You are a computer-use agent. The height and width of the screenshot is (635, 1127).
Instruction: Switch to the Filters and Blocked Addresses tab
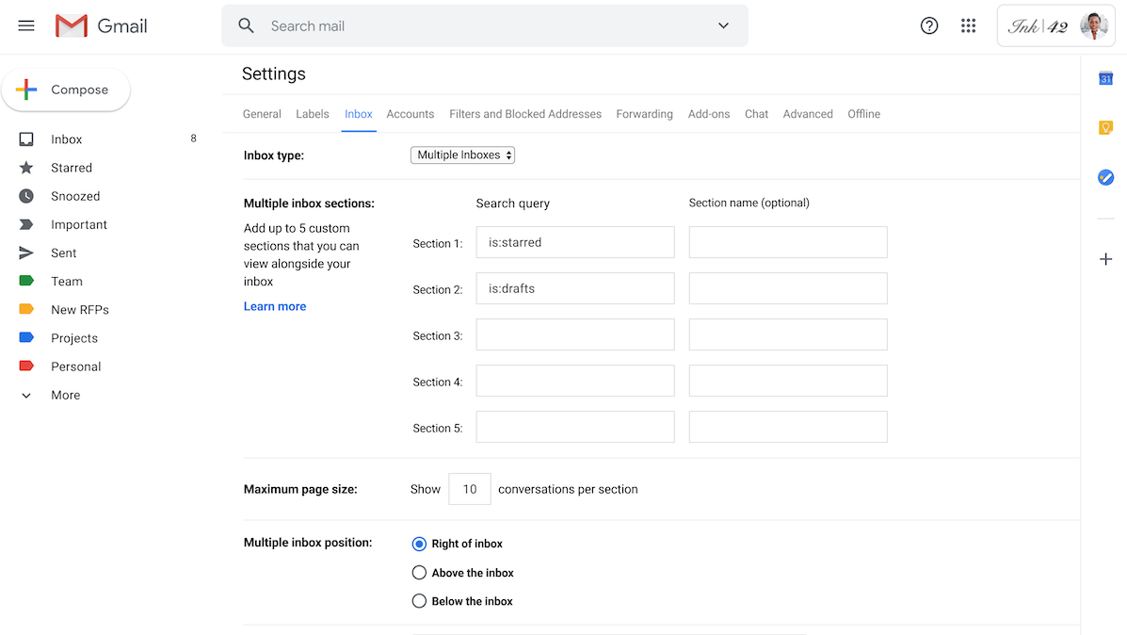click(x=524, y=113)
